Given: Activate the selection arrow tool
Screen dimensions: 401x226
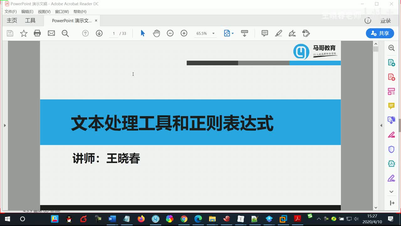Looking at the screenshot, I should 143,33.
